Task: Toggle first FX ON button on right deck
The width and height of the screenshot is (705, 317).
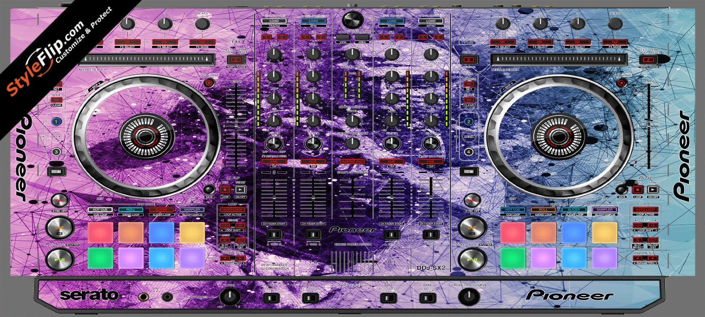Action: [x=502, y=42]
